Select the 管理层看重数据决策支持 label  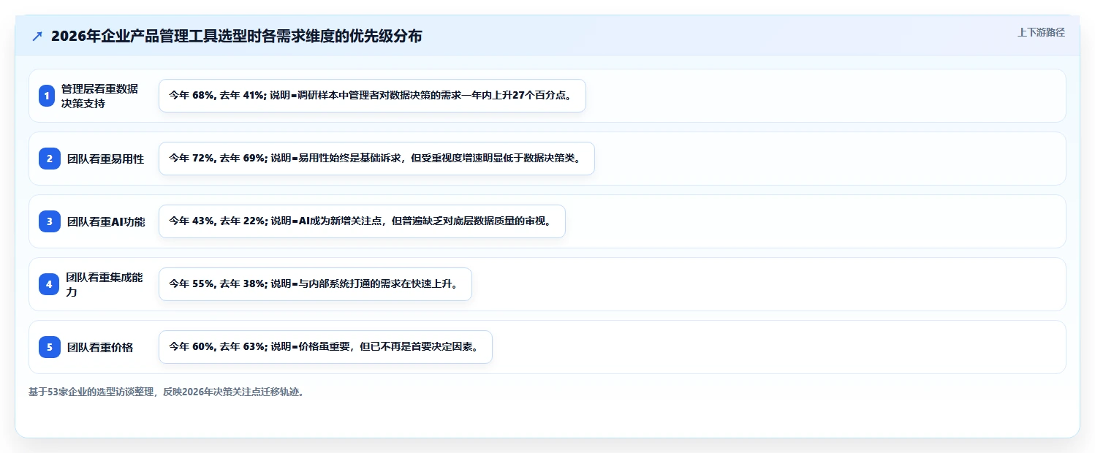[x=99, y=96]
